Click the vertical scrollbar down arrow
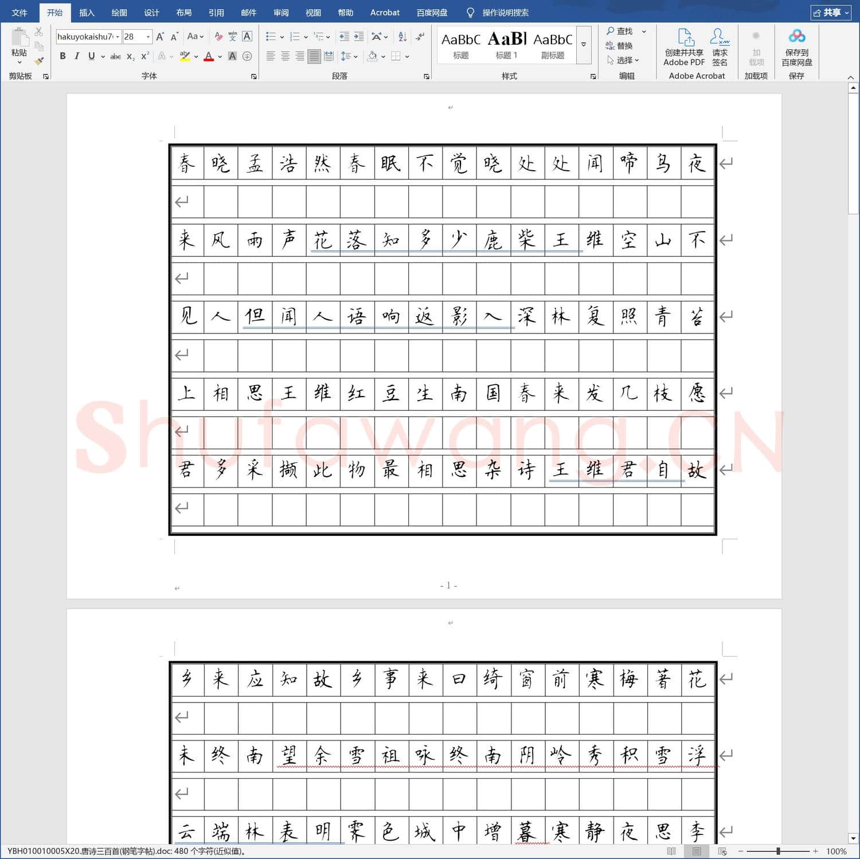The height and width of the screenshot is (859, 860). pyautogui.click(x=853, y=837)
